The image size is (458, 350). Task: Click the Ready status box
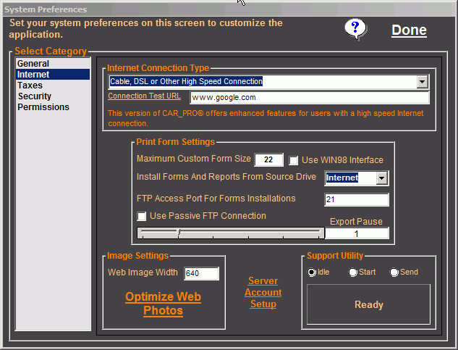(x=368, y=304)
